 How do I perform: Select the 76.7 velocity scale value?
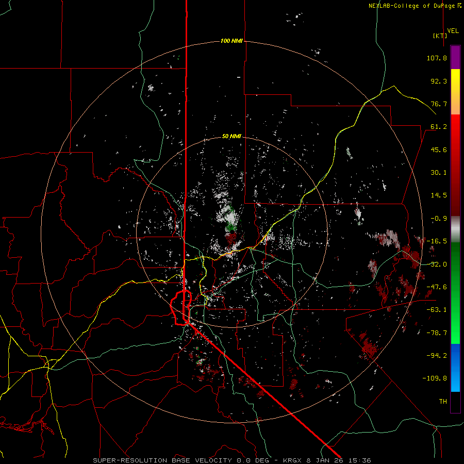tap(439, 104)
